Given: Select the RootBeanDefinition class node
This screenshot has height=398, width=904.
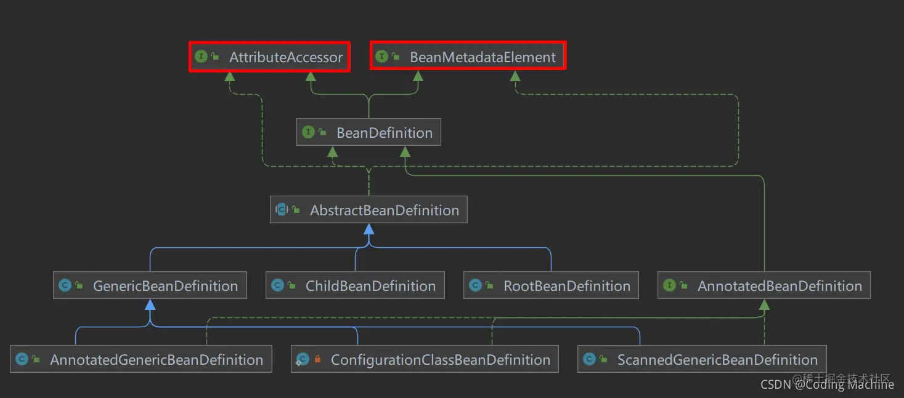Looking at the screenshot, I should point(551,285).
